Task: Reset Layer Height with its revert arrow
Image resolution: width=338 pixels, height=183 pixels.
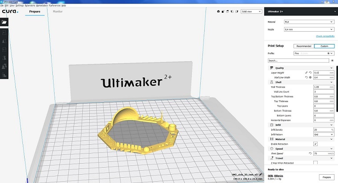Action: (x=310, y=73)
